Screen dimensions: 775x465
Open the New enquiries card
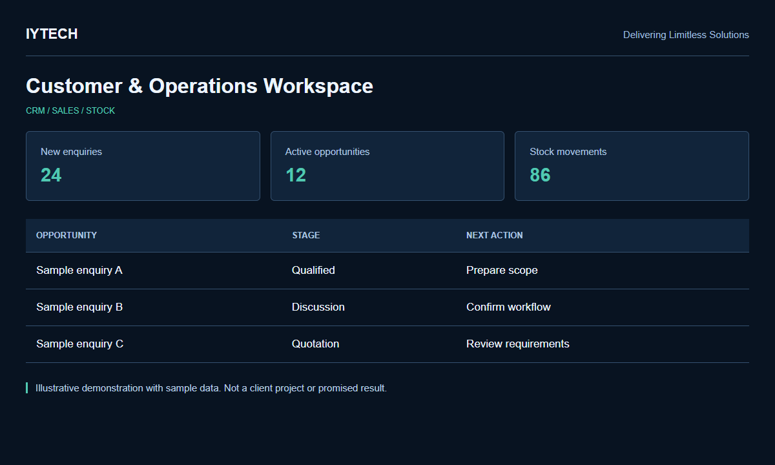pyautogui.click(x=143, y=166)
